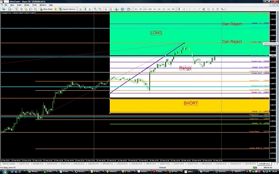Click the Zoom In magnifier icon
Image resolution: width=279 pixels, height=174 pixels.
click(95, 9)
